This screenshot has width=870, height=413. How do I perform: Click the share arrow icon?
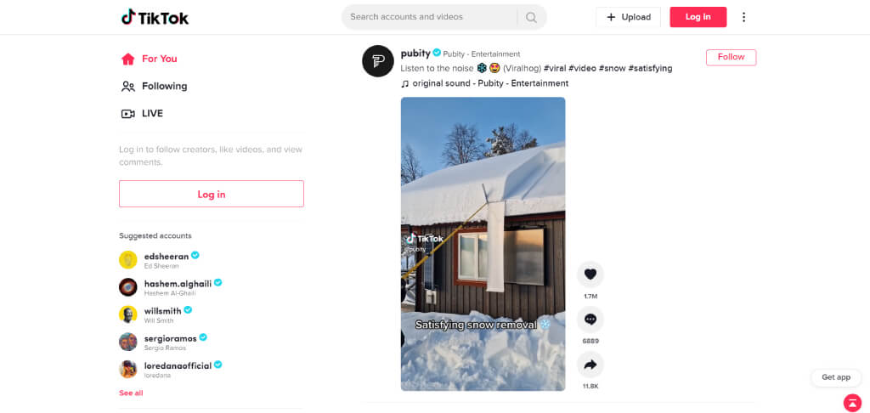click(x=590, y=365)
